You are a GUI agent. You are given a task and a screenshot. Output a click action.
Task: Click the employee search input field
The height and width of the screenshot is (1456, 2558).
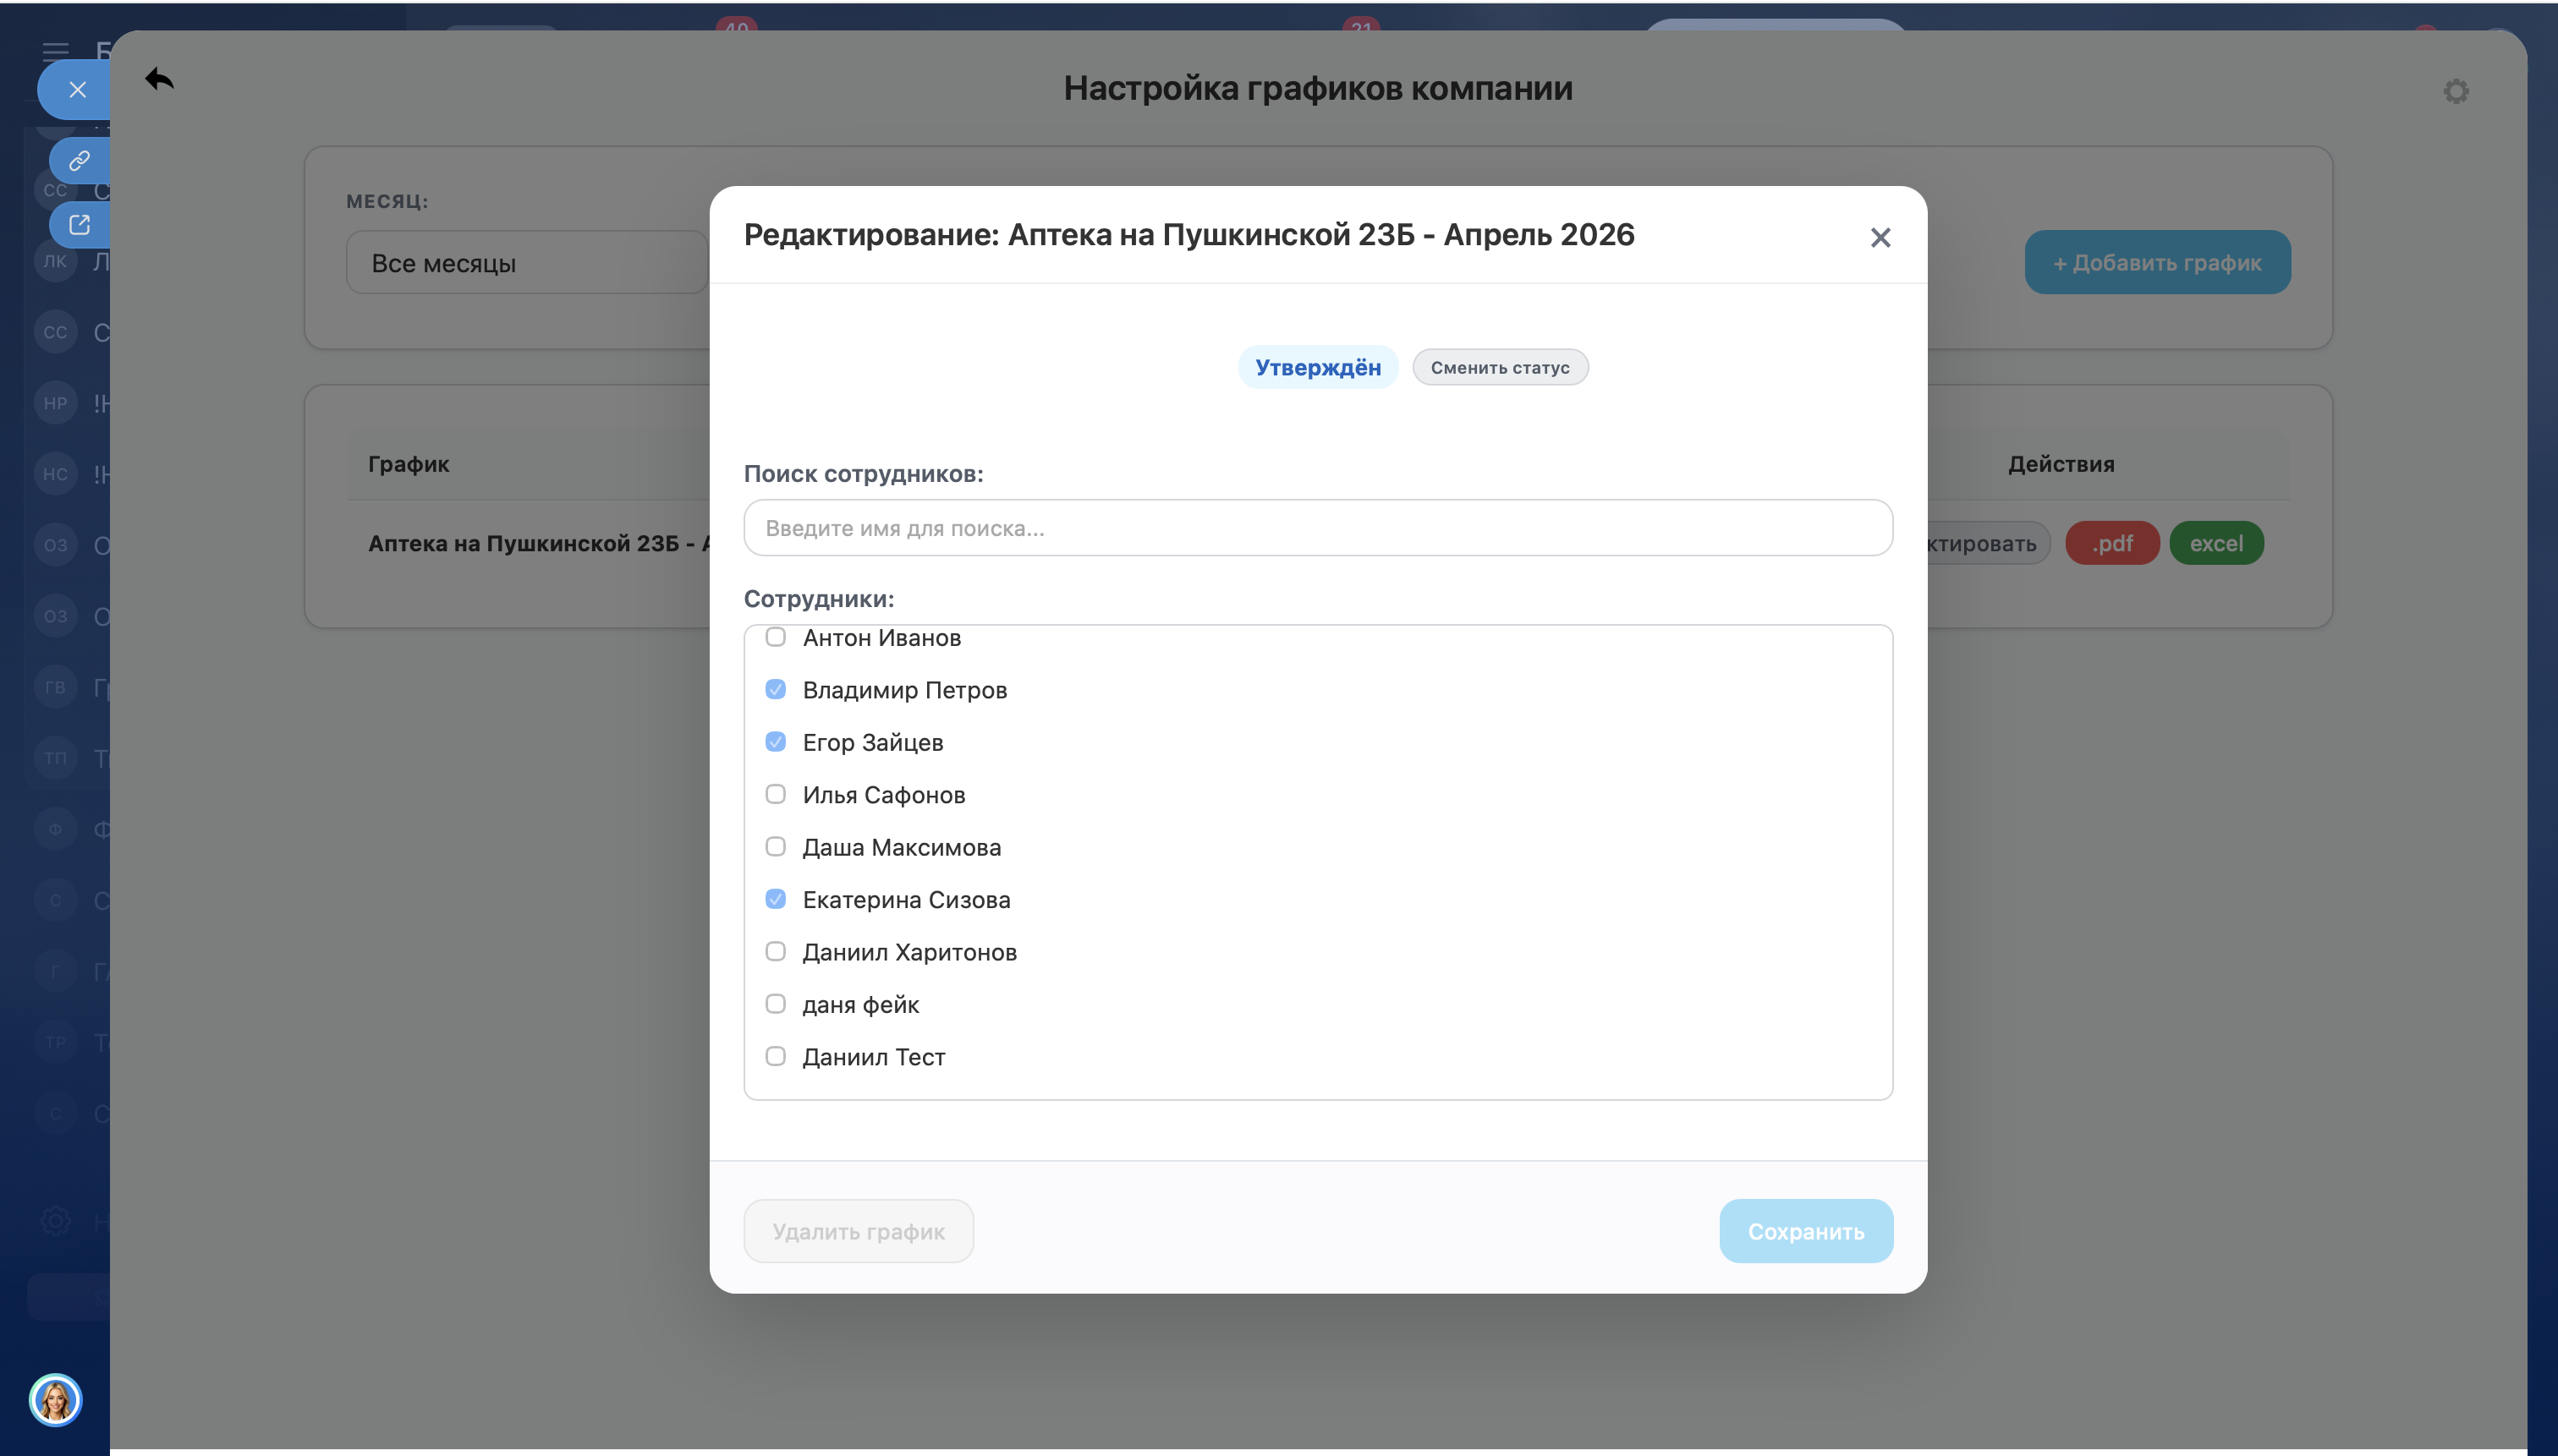tap(1318, 528)
